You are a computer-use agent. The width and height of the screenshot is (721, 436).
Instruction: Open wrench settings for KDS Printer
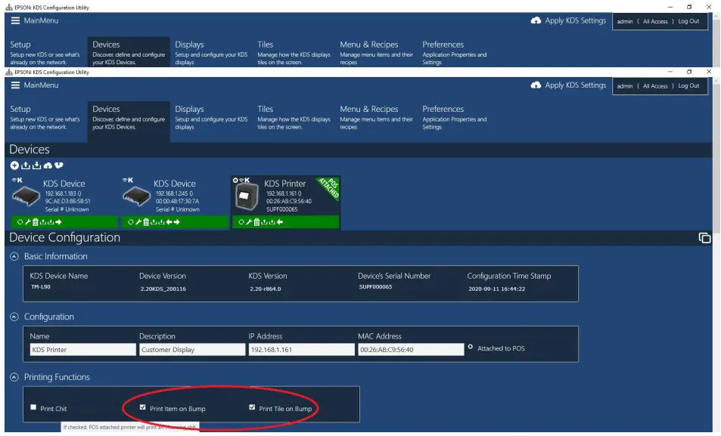249,222
